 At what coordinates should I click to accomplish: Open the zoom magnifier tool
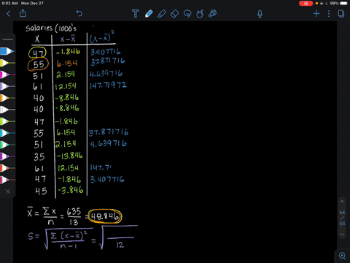342,256
